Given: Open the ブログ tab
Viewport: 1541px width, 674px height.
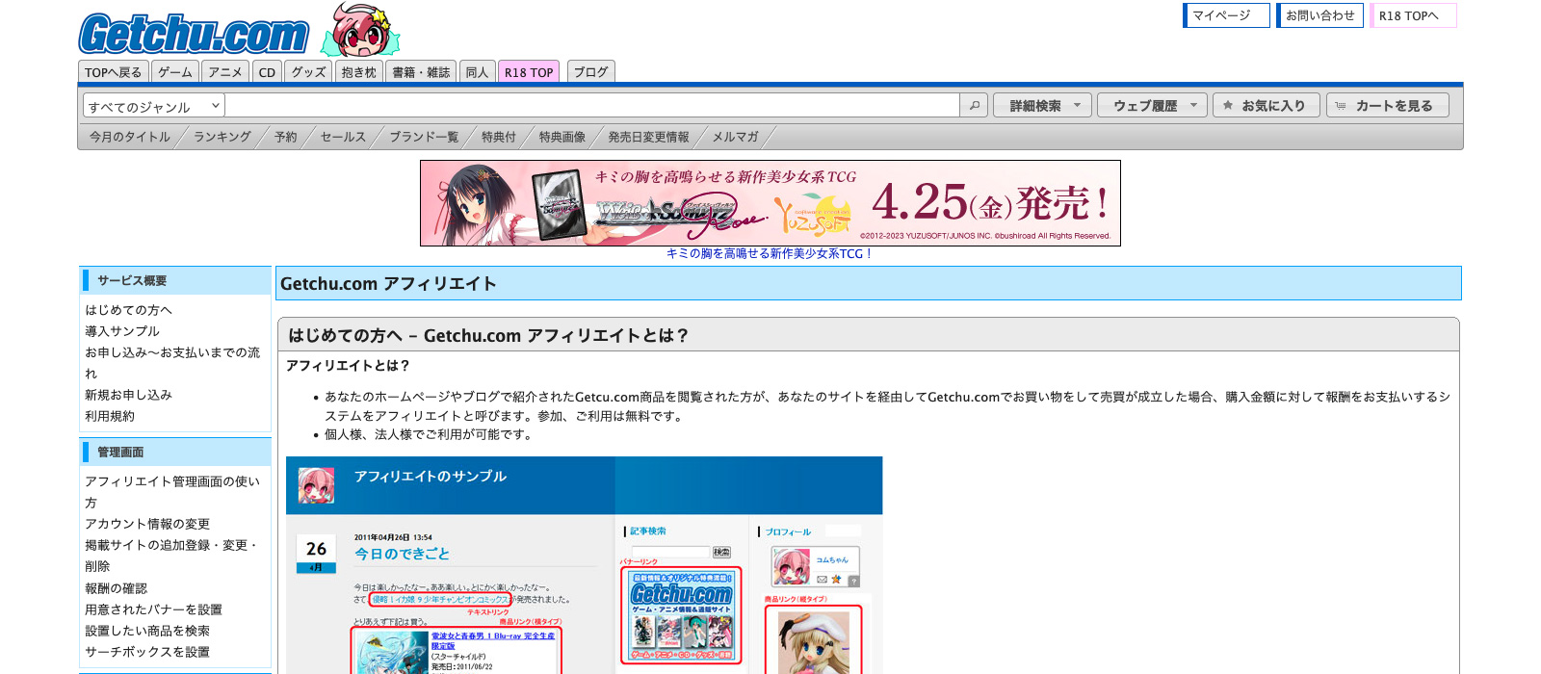Looking at the screenshot, I should coord(590,72).
